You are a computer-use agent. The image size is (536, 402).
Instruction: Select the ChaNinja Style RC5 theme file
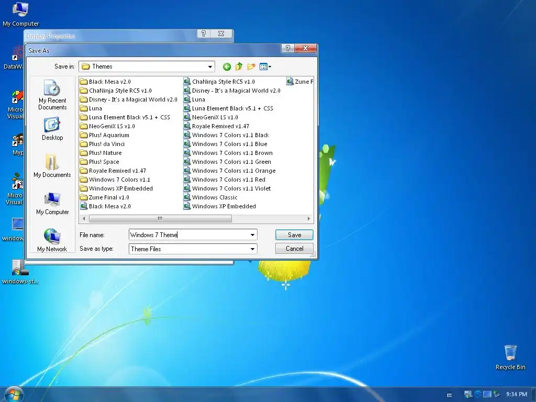(x=219, y=82)
